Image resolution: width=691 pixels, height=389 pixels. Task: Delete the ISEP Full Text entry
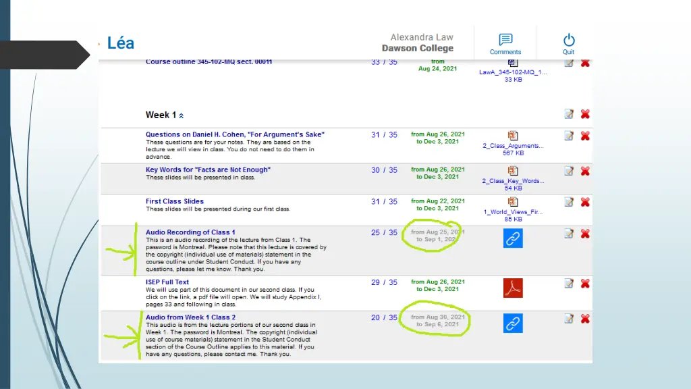[585, 284]
